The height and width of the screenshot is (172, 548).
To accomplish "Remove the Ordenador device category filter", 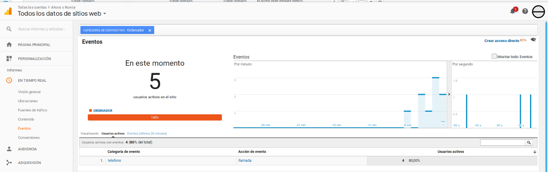I will pyautogui.click(x=150, y=30).
